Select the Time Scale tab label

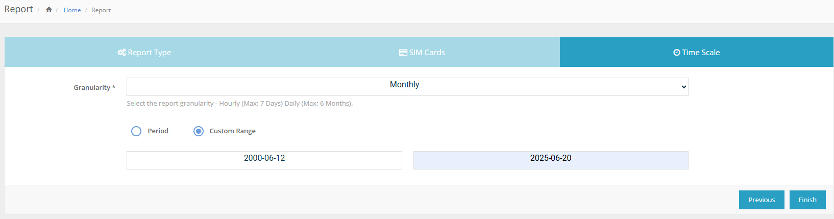(701, 53)
